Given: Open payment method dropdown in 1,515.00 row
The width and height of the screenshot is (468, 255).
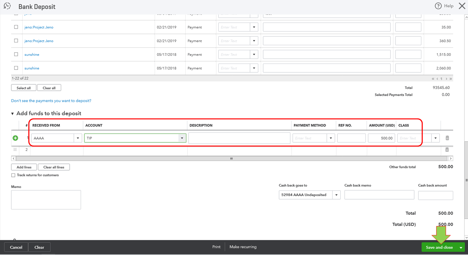Looking at the screenshot, I should click(x=254, y=55).
